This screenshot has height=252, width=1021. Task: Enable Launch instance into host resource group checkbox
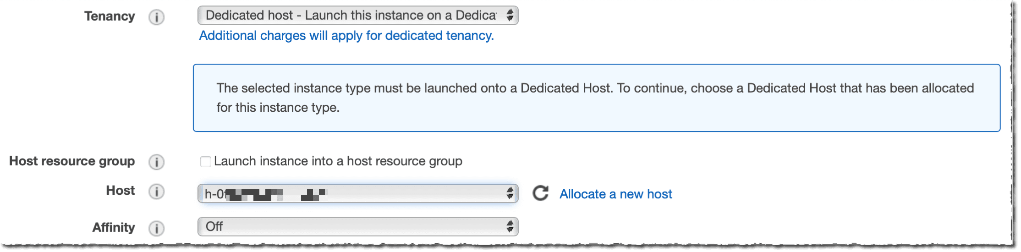(x=205, y=161)
